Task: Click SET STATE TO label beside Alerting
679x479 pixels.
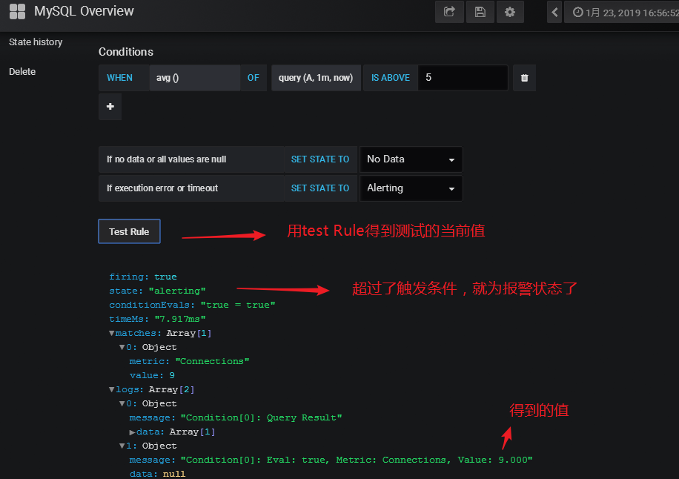Action: pyautogui.click(x=320, y=188)
